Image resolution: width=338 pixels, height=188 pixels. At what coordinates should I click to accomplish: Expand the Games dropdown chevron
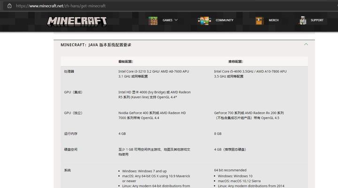(x=176, y=20)
